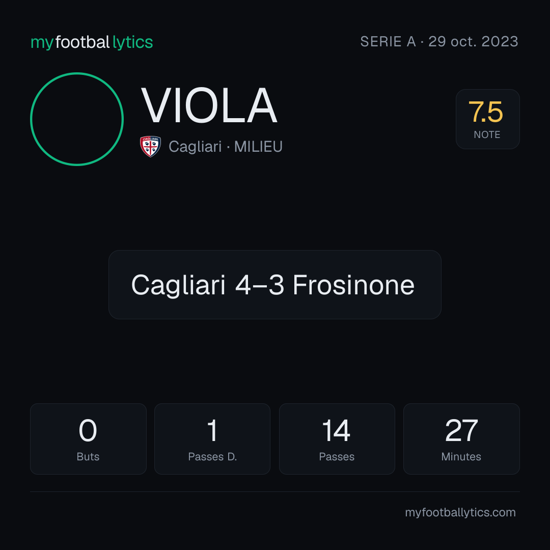Click the VIOLA player name heading
The height and width of the screenshot is (550, 550).
209,105
